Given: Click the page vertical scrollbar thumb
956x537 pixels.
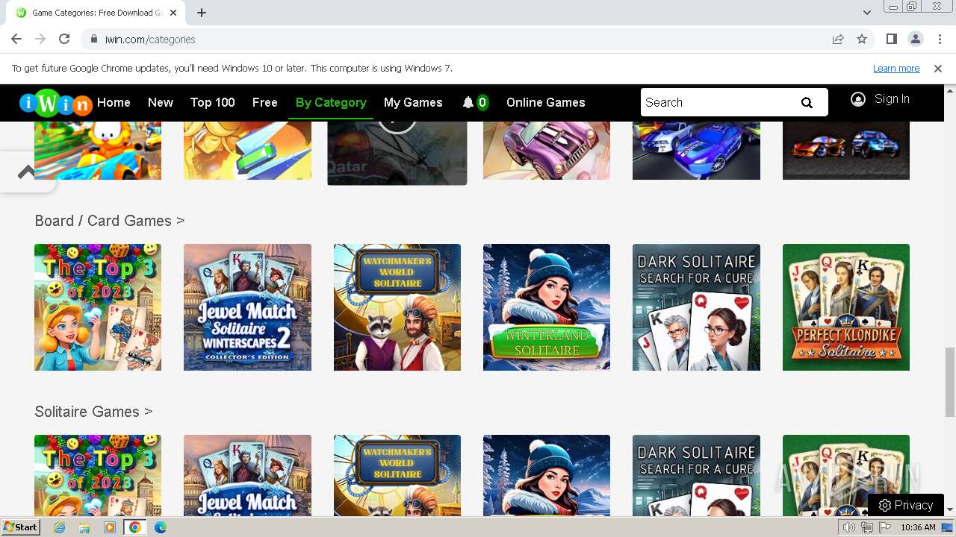Looking at the screenshot, I should (x=950, y=382).
